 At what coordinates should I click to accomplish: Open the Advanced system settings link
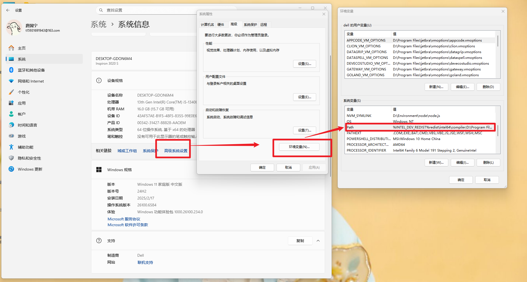click(176, 151)
